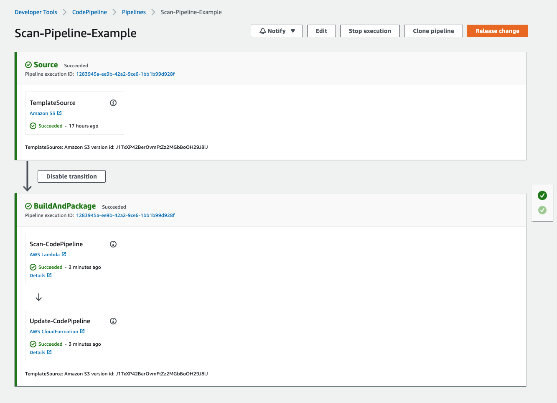The image size is (557, 403).
Task: Click Stop execution button
Action: (x=370, y=31)
